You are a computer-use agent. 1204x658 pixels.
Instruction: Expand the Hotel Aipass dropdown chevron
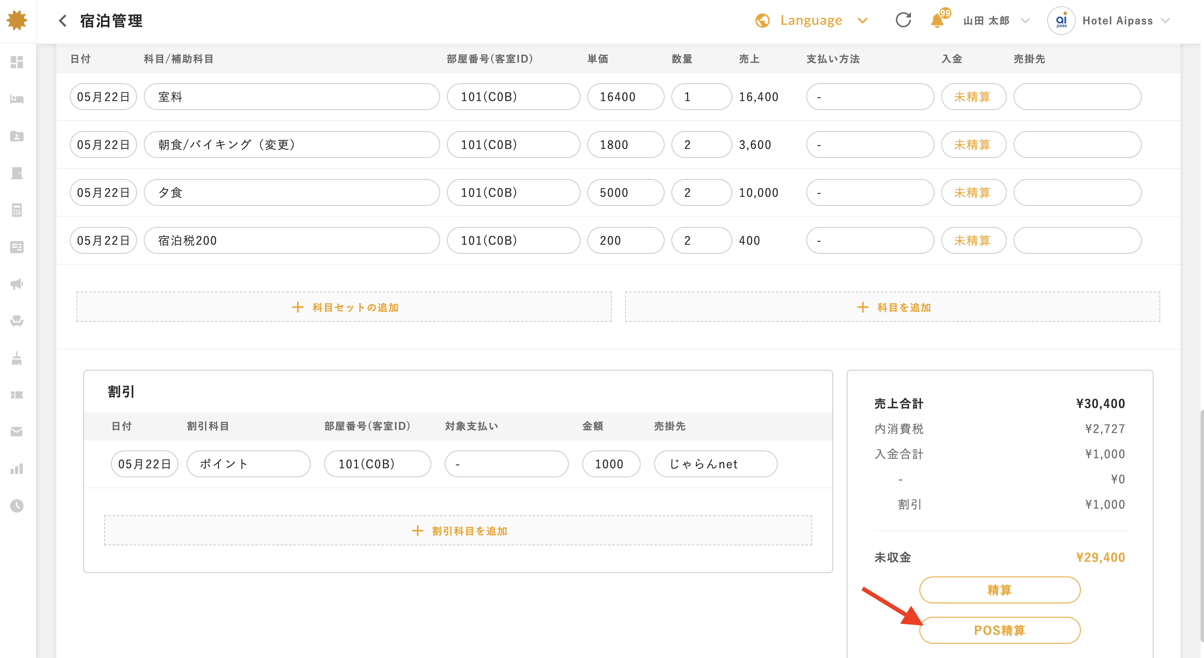point(1165,21)
